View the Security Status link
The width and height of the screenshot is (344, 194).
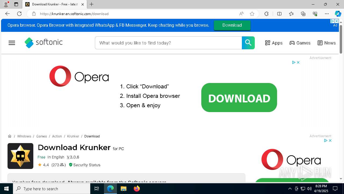tap(84, 165)
